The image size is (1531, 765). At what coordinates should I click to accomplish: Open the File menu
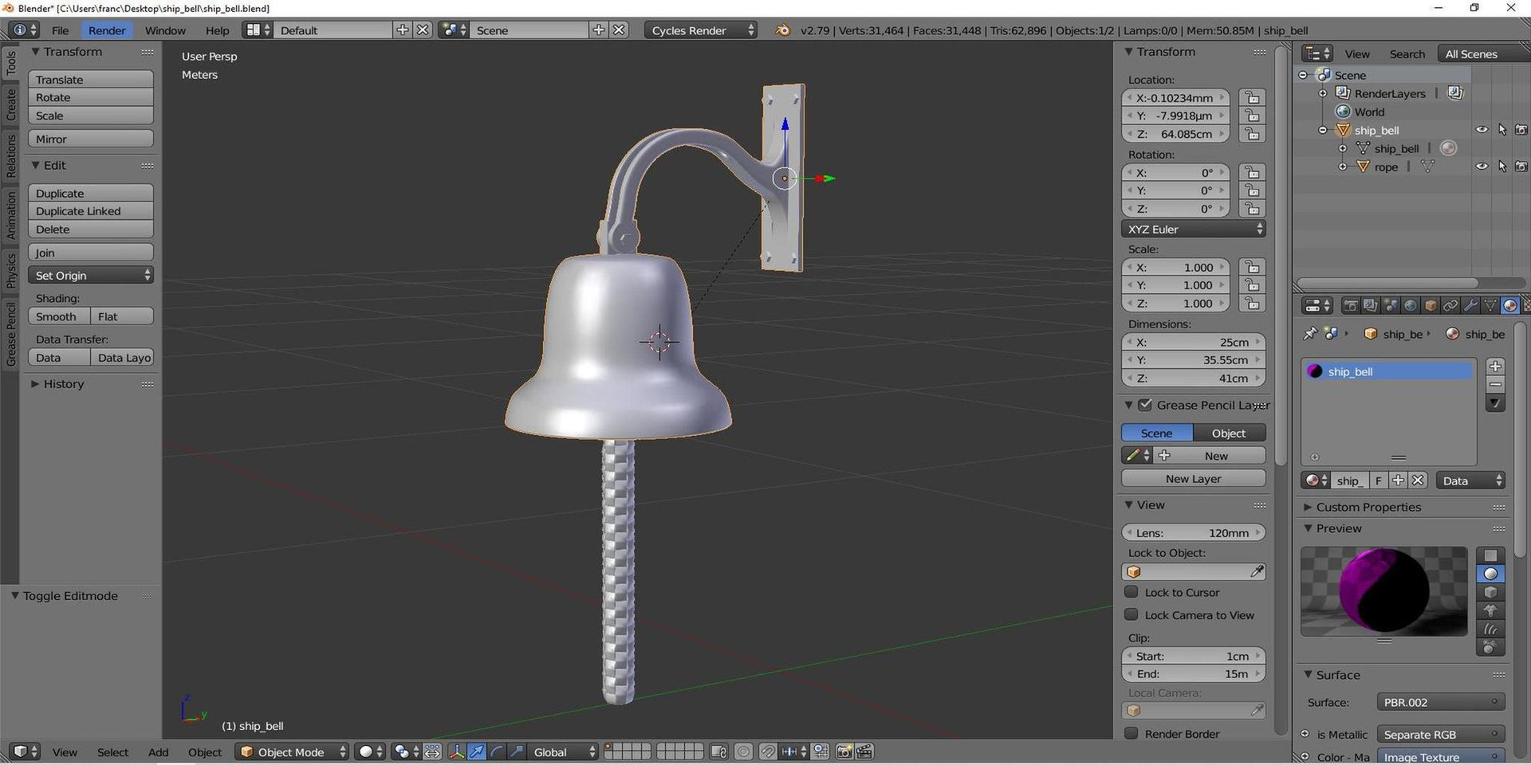[x=61, y=30]
